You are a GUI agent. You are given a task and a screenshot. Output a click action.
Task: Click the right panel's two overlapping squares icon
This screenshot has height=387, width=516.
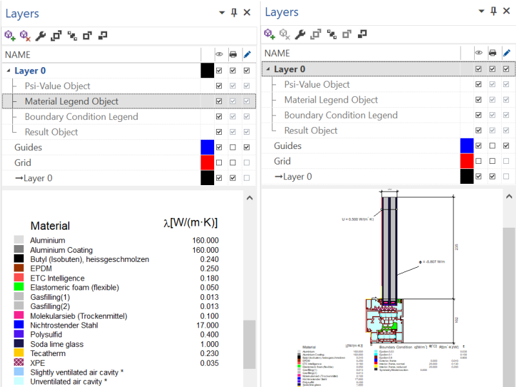pyautogui.click(x=362, y=34)
